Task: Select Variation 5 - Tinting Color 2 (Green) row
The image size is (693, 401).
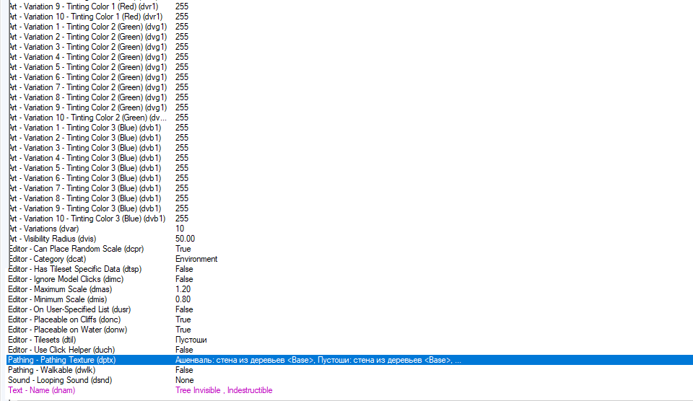Action: click(349, 67)
